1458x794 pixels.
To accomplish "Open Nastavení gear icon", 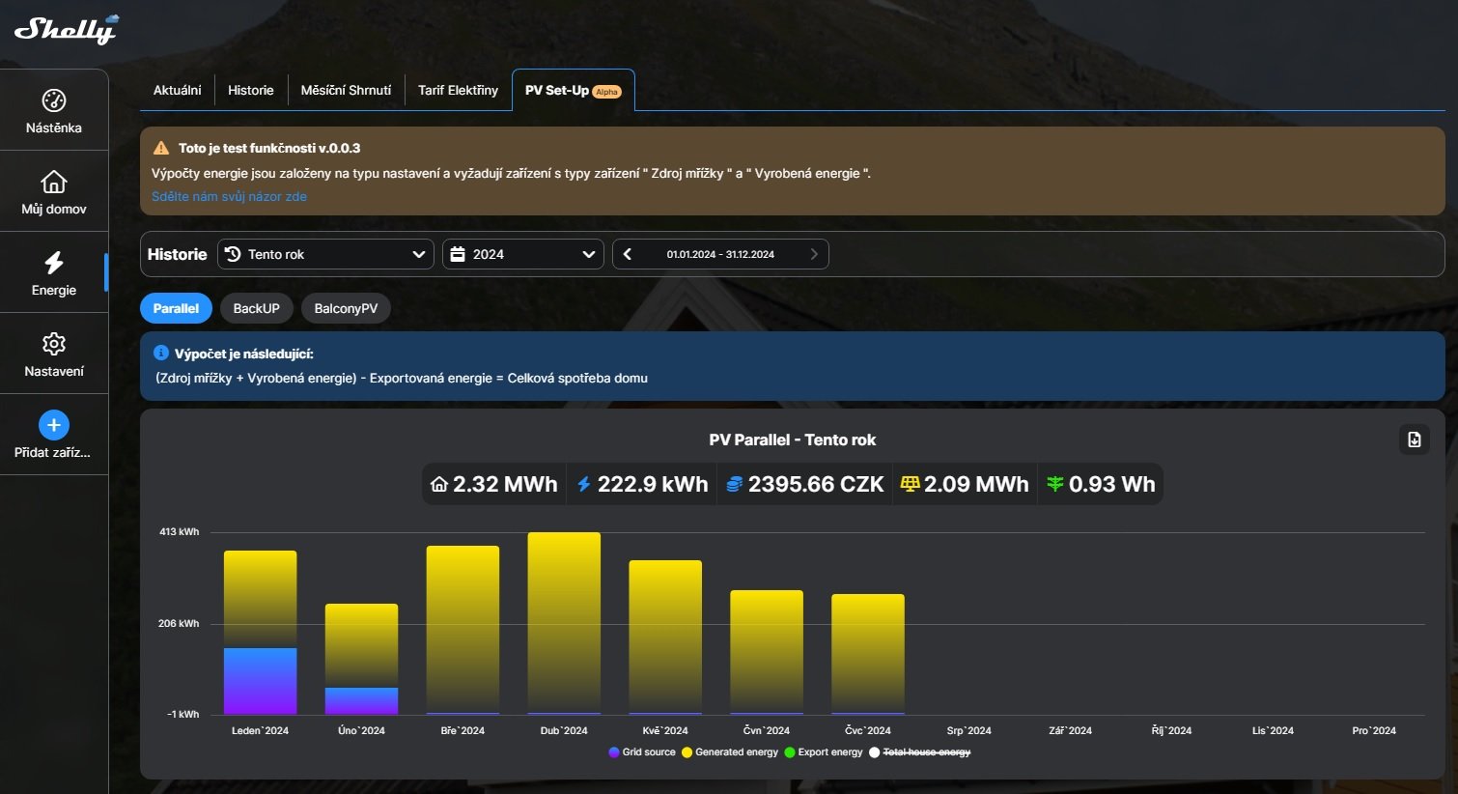I will pos(54,344).
